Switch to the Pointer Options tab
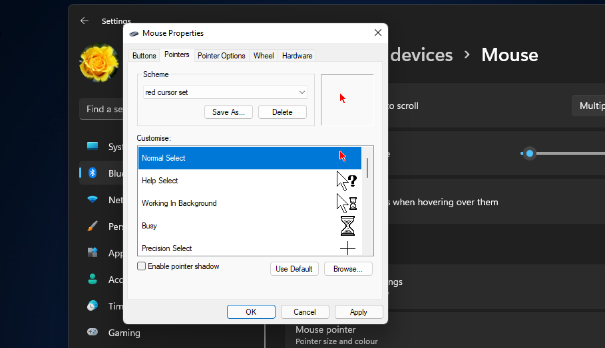 pos(221,56)
